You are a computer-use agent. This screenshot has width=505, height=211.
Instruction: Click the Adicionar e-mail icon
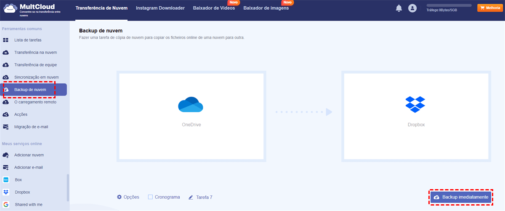[x=6, y=167]
